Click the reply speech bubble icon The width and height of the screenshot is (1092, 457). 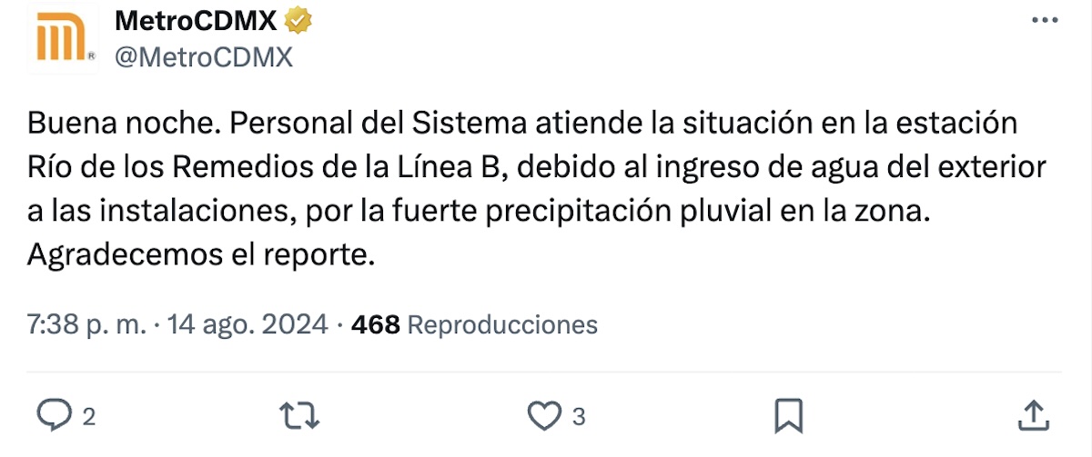tap(54, 416)
